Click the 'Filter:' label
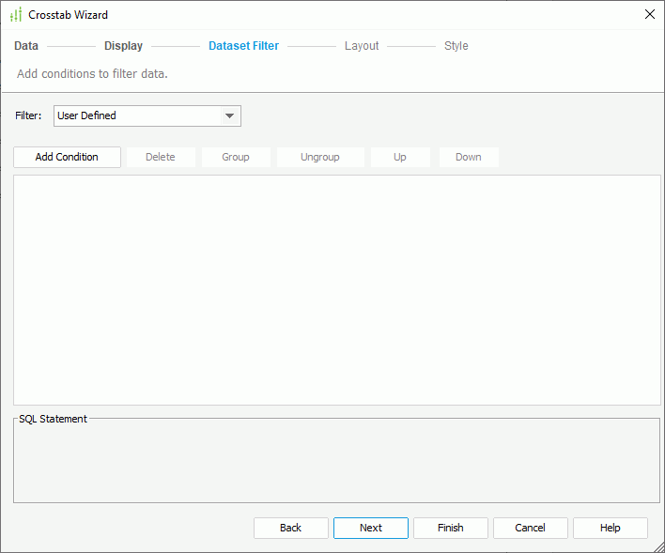Screen dimensions: 665x553 click(x=28, y=115)
